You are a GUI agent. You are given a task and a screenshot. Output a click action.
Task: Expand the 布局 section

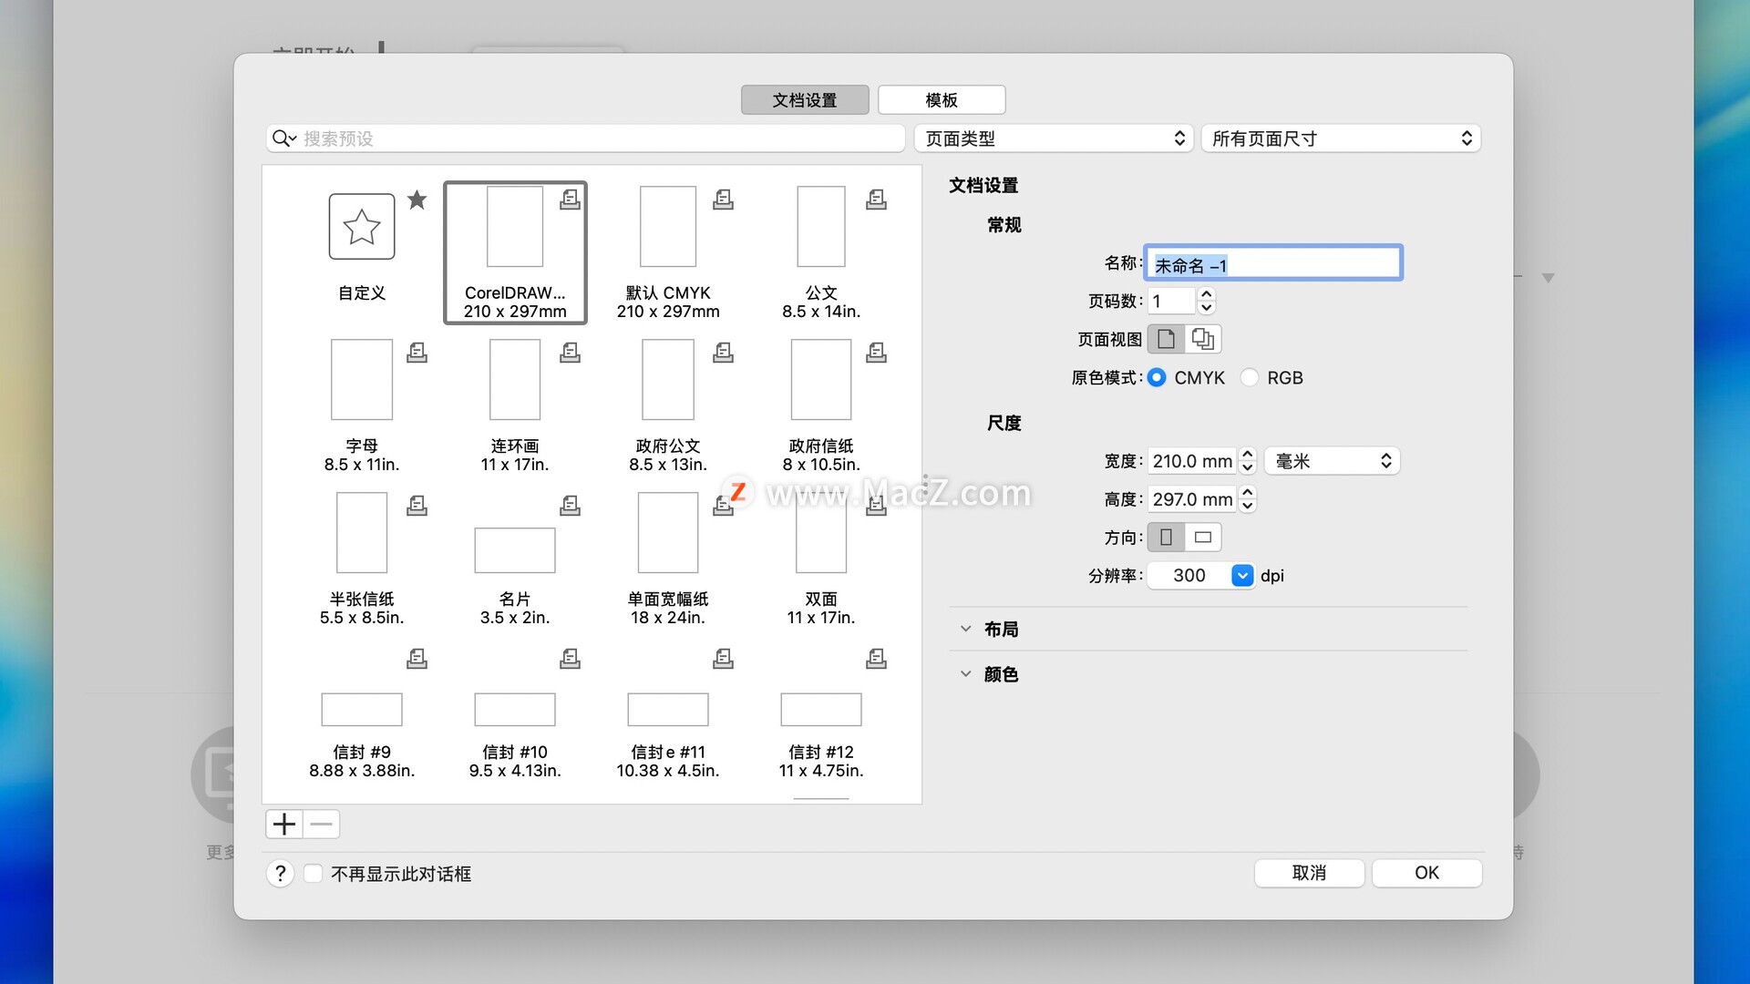(x=966, y=630)
